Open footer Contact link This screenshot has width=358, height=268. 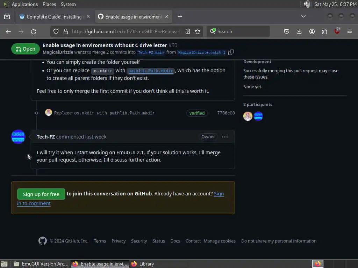click(193, 241)
